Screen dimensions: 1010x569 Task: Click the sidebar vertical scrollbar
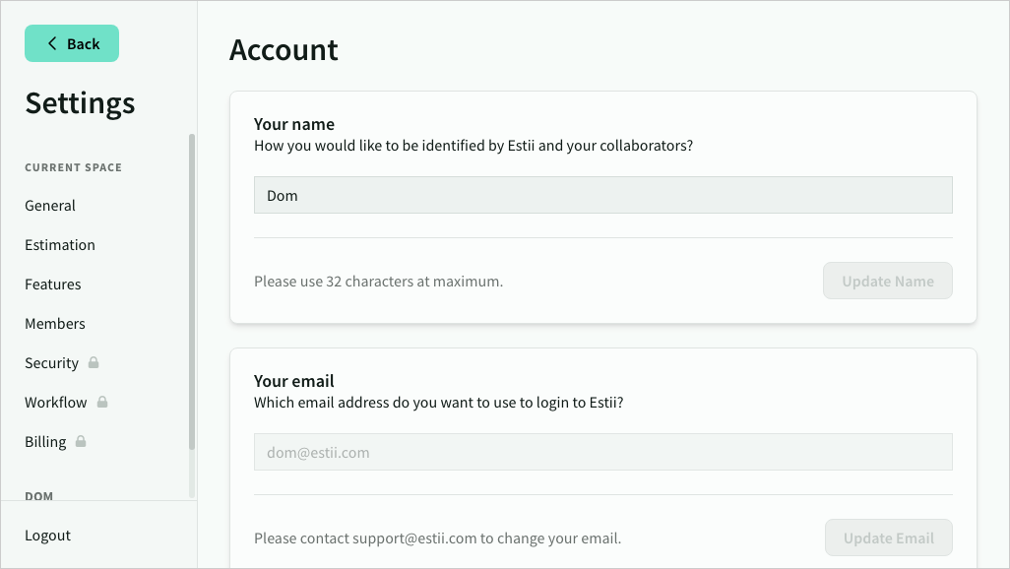pyautogui.click(x=192, y=295)
